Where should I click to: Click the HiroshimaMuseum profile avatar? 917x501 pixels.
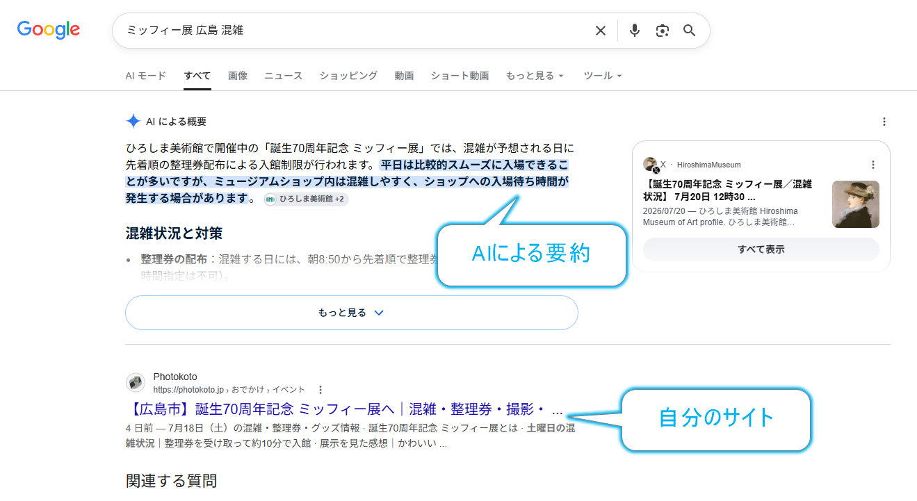click(x=651, y=165)
